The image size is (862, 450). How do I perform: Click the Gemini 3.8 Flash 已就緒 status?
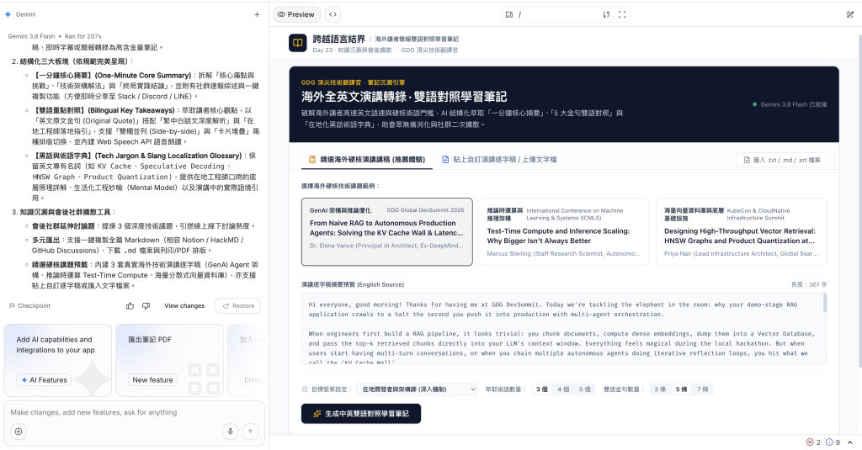click(790, 104)
